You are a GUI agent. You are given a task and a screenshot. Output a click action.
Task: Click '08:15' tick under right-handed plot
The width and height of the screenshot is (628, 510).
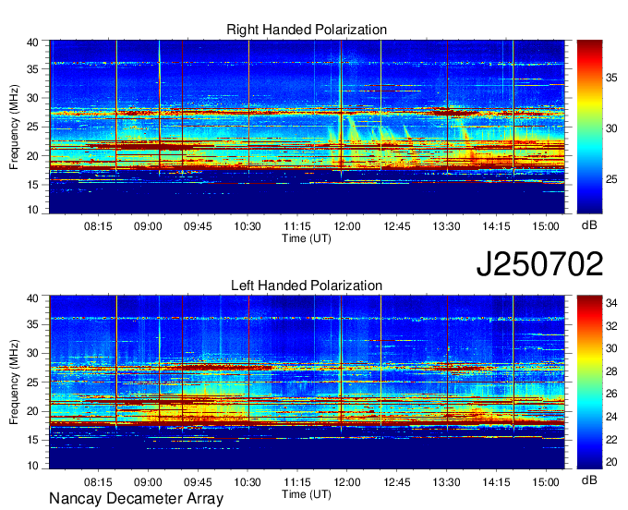(98, 226)
